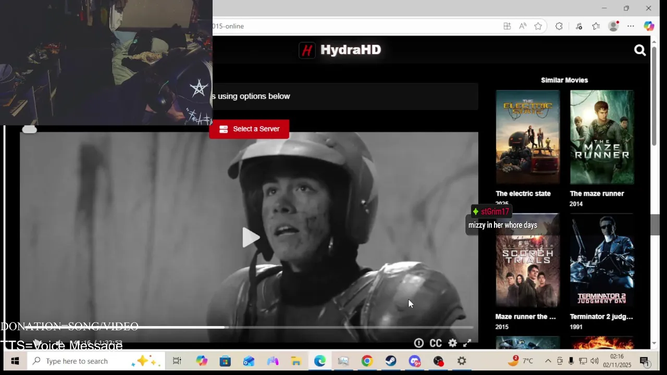The width and height of the screenshot is (667, 375).
Task: Open Edge Settings and more menu
Action: pos(631,26)
